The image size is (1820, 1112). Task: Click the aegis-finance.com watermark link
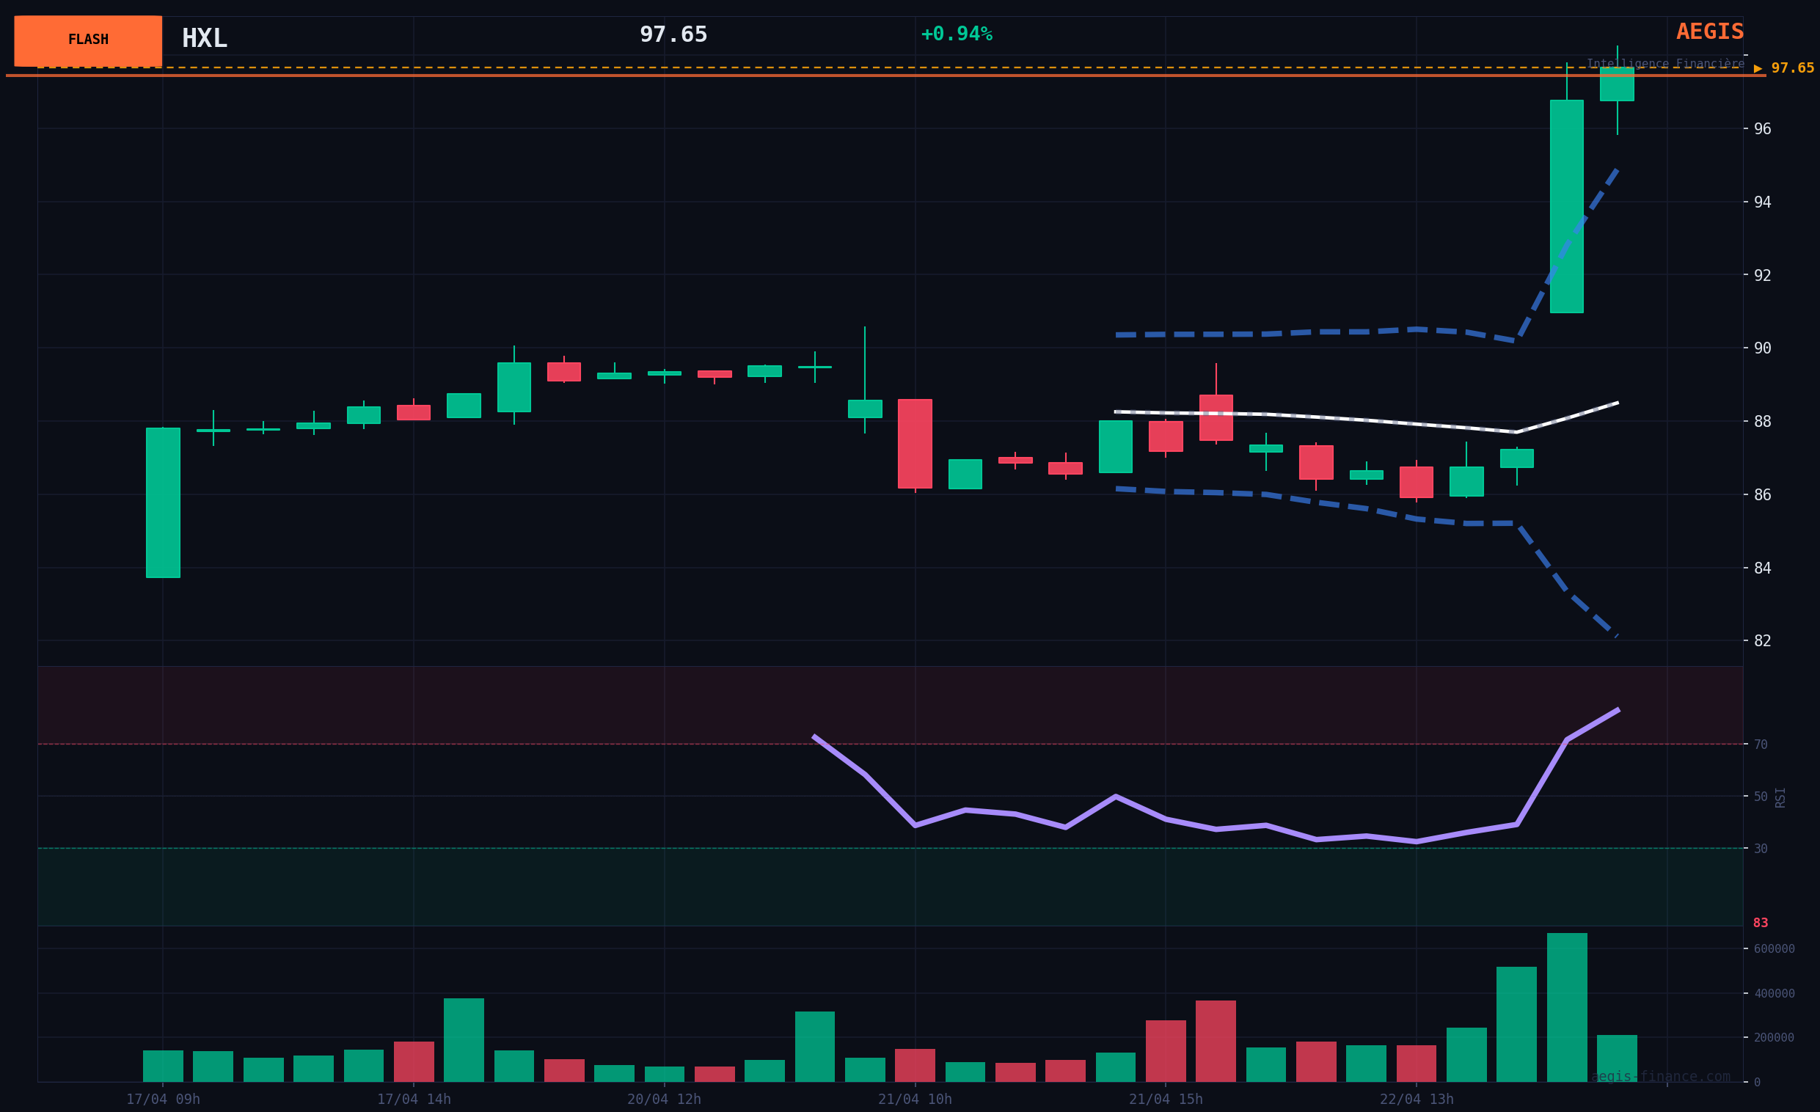[1661, 1077]
